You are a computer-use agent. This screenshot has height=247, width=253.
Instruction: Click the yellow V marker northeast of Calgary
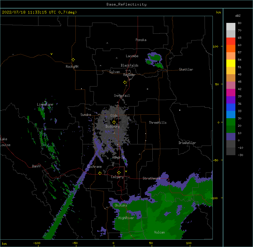[126, 171]
